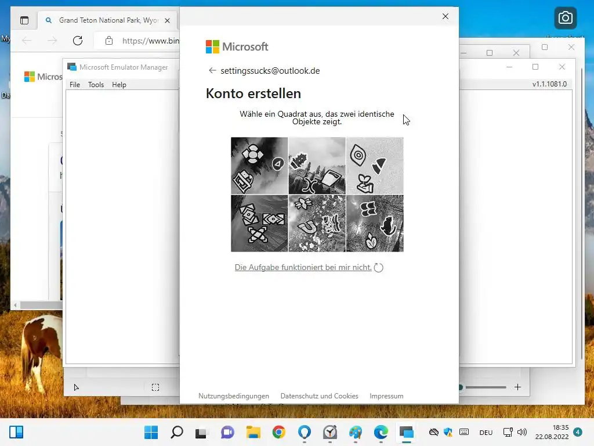
Task: Click the zoom slider in background window
Action: click(483, 387)
